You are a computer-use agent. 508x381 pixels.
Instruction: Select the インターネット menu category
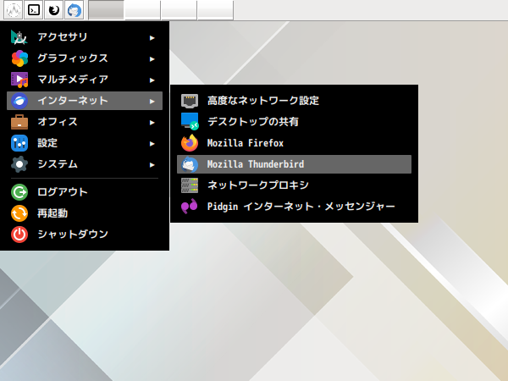pyautogui.click(x=85, y=101)
